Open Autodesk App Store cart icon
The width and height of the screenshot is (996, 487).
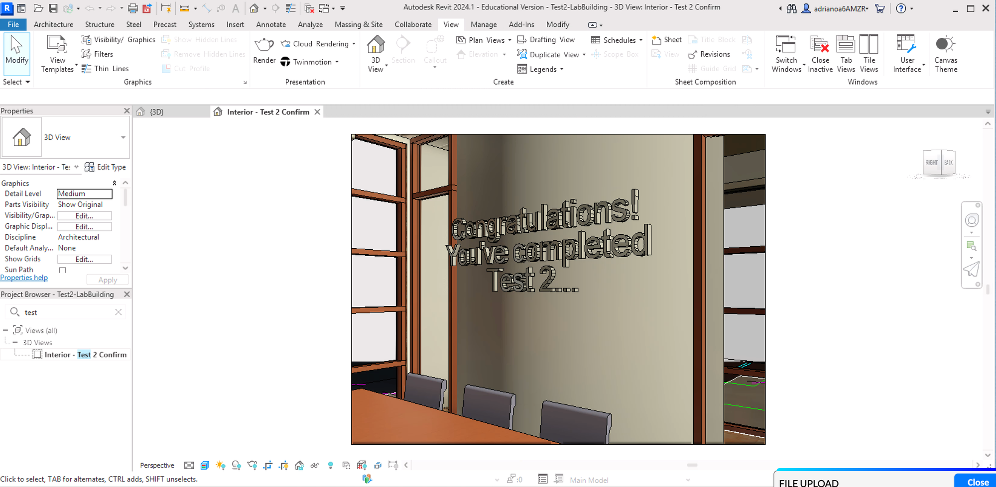880,8
